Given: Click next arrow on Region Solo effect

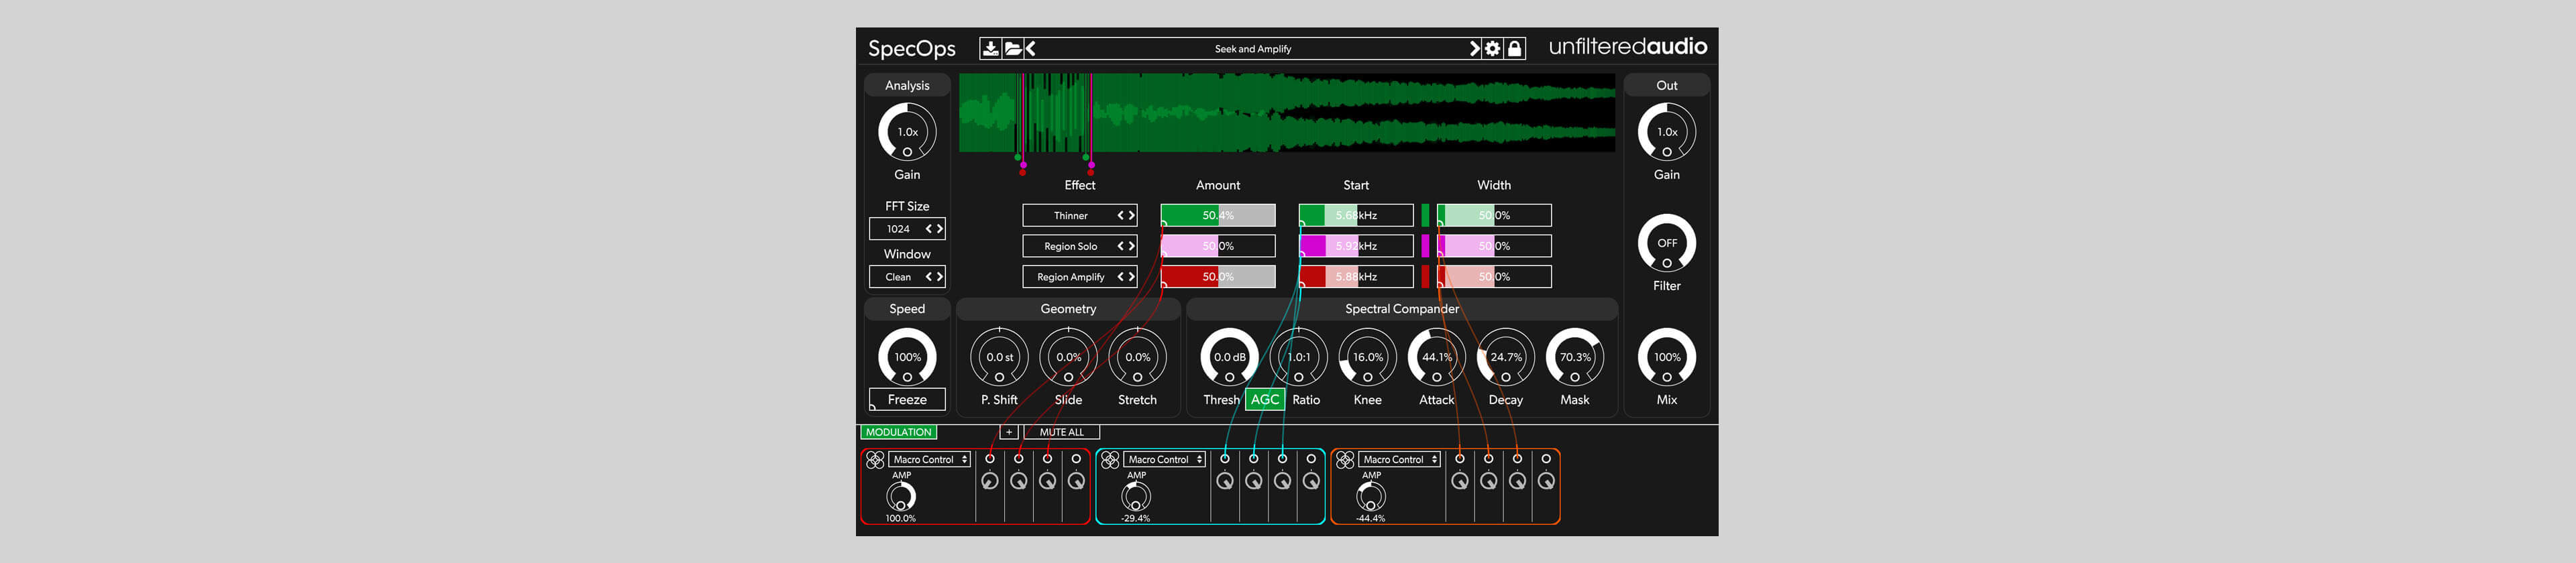Looking at the screenshot, I should pyautogui.click(x=1131, y=247).
